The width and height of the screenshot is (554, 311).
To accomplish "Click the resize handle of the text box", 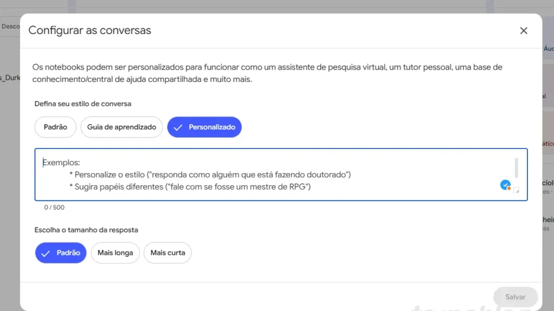I will click(517, 190).
